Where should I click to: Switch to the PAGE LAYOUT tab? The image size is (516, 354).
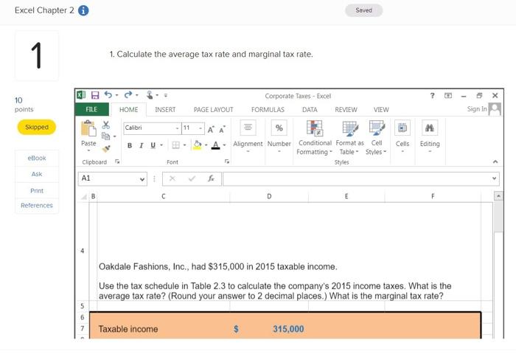(x=213, y=110)
